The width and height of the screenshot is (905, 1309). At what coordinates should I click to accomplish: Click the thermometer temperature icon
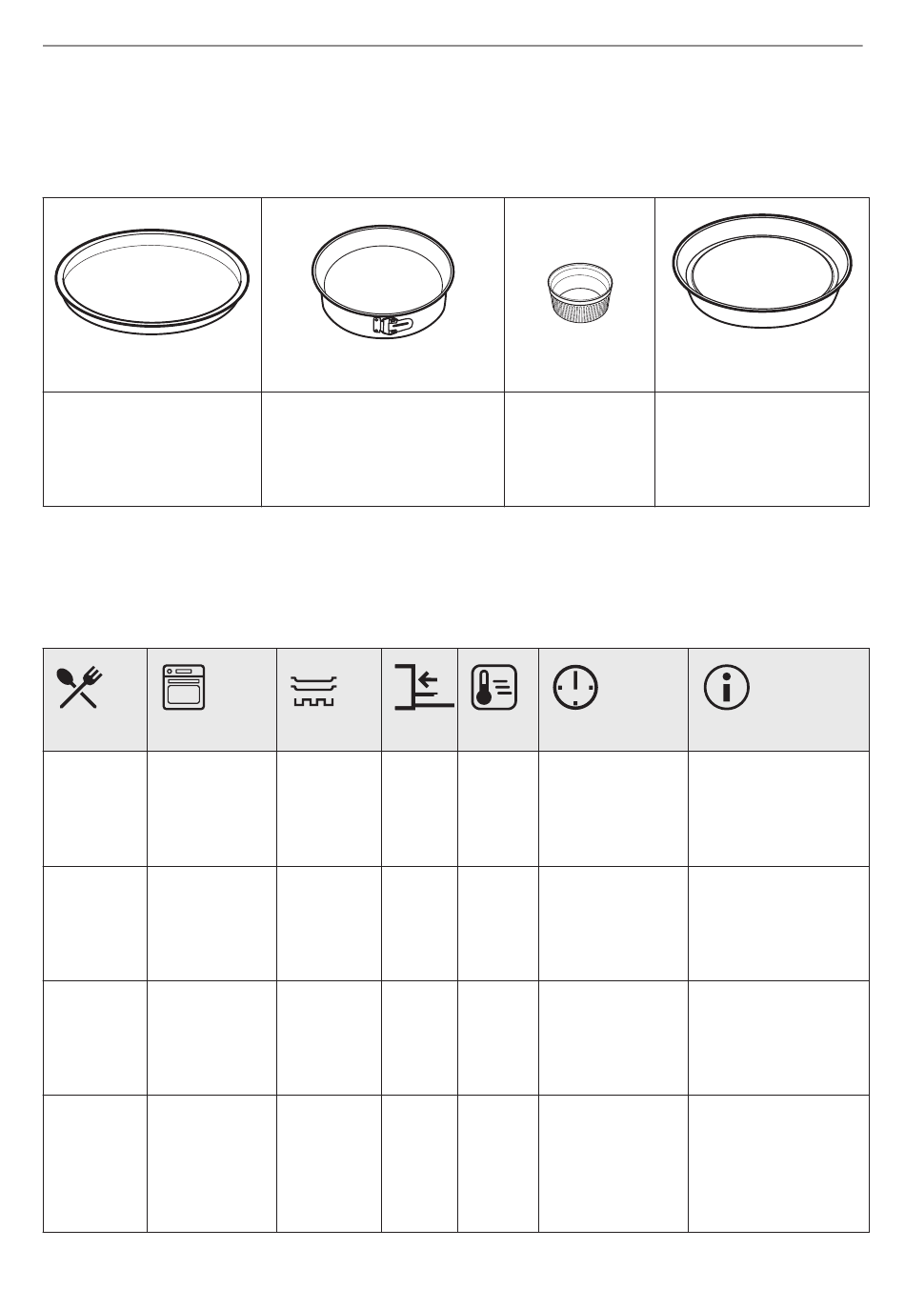click(x=494, y=687)
